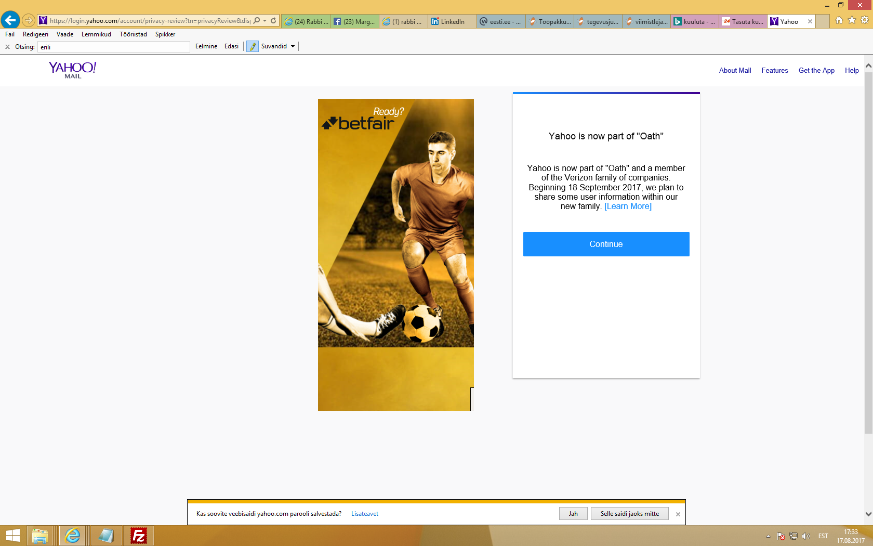Click Jah to save the password
Viewport: 873px width, 546px height.
coord(573,514)
